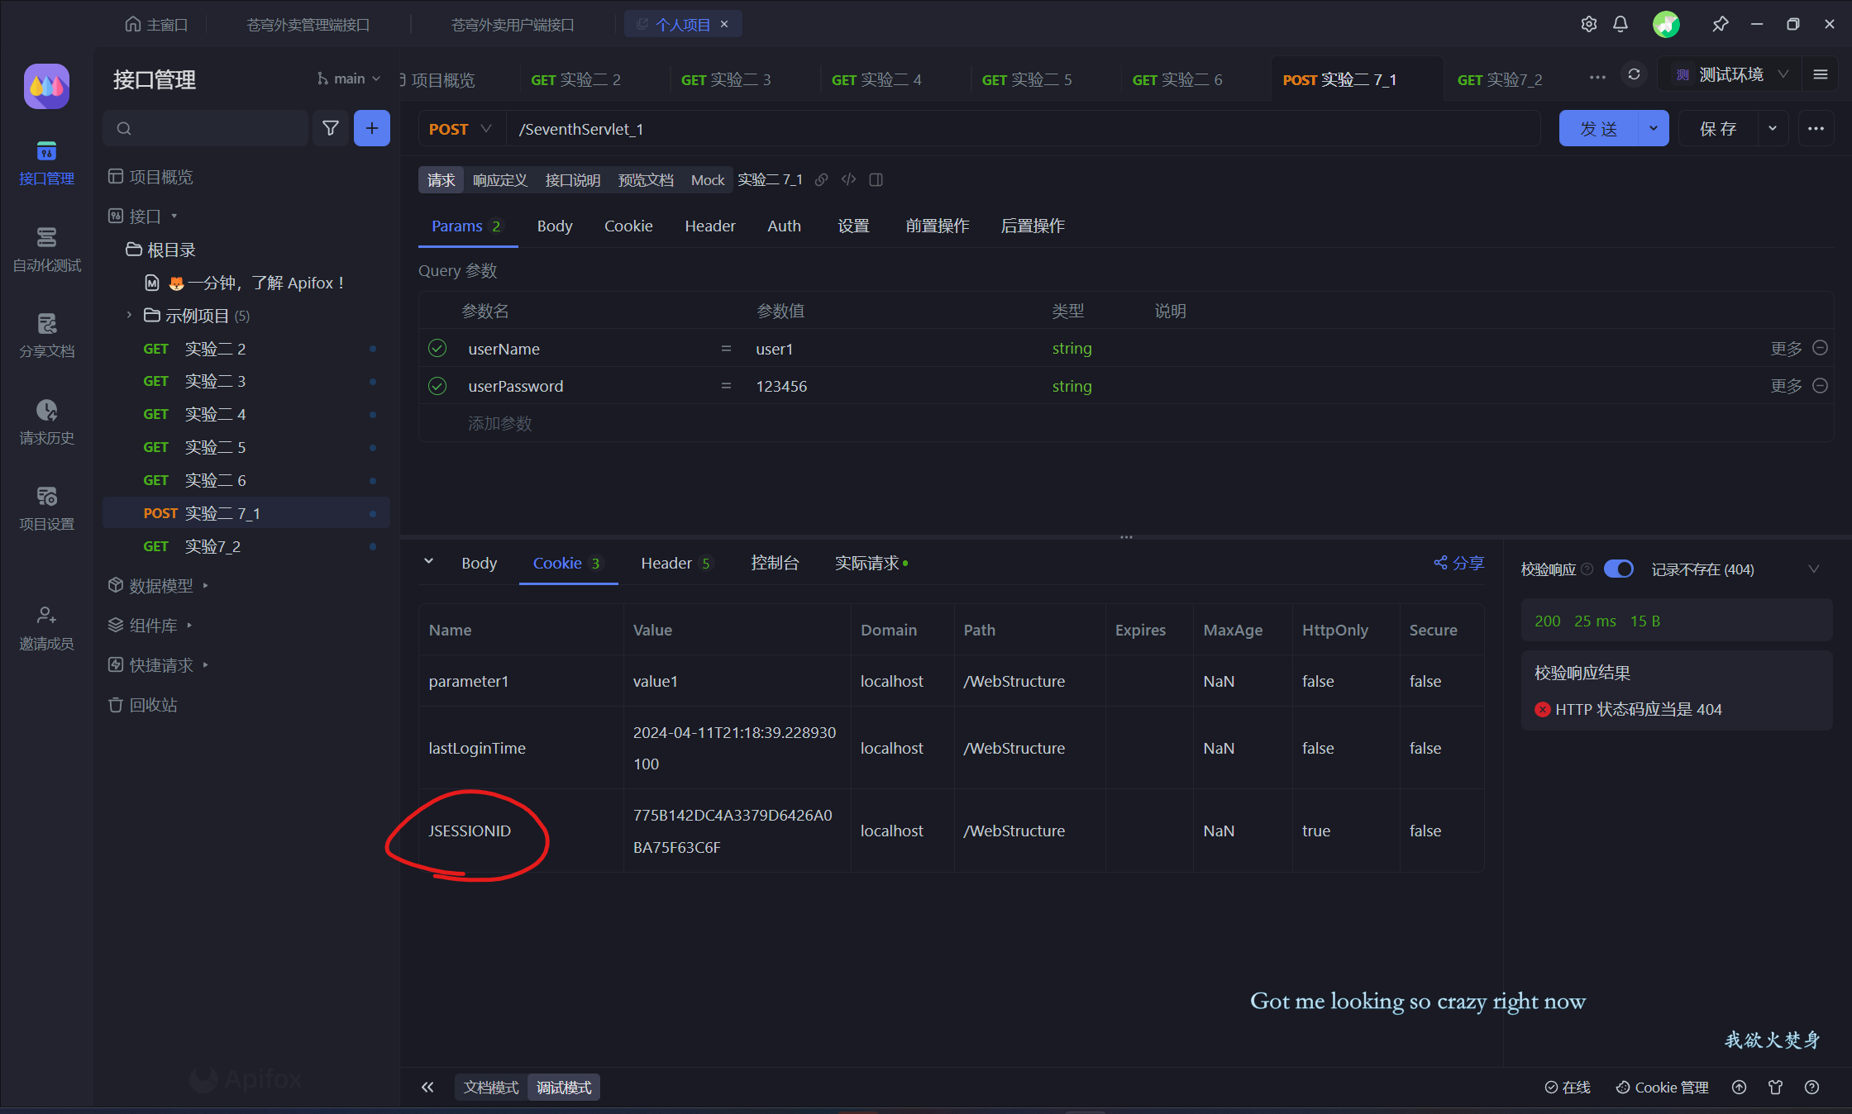Select GET 实验7_2 in the tree
The height and width of the screenshot is (1114, 1852).
(x=246, y=546)
